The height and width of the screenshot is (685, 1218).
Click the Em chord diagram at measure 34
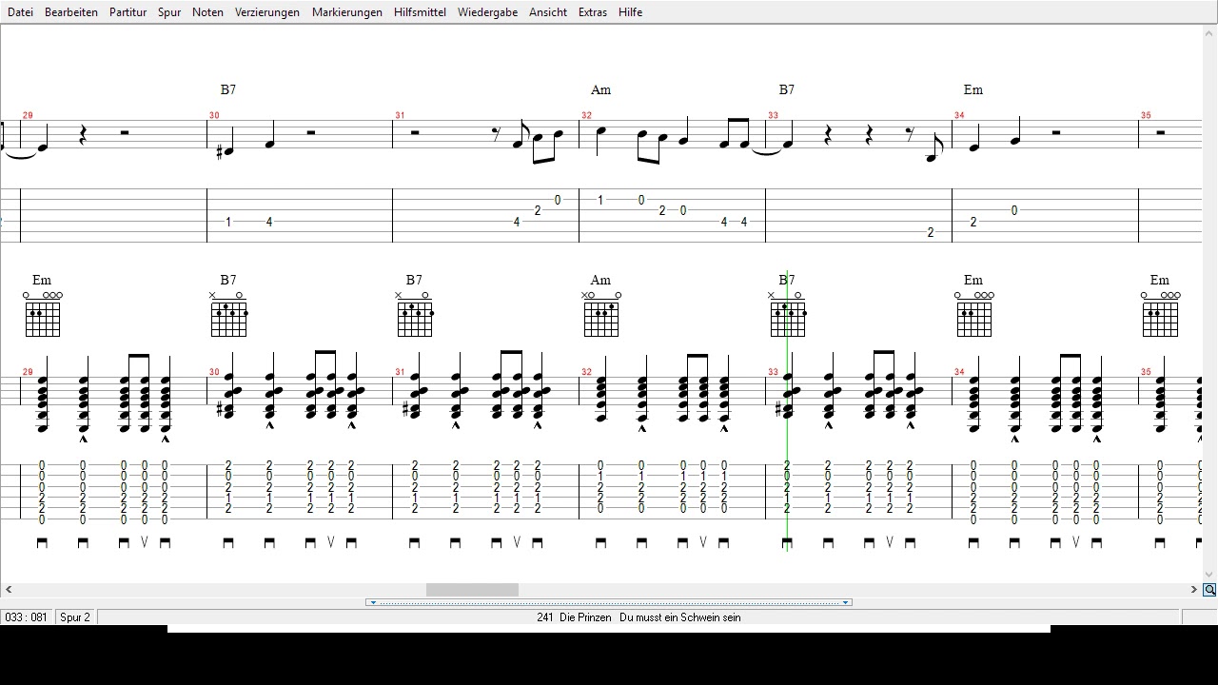click(973, 314)
